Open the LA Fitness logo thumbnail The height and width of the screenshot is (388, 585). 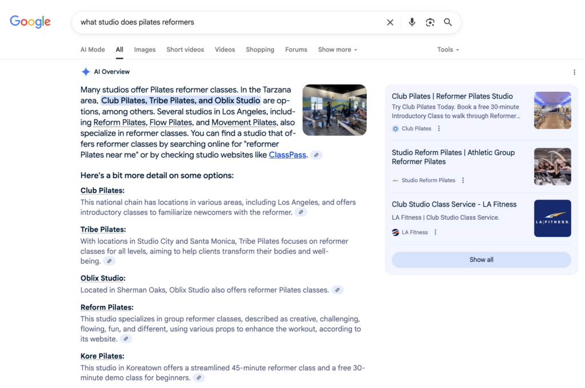point(552,219)
